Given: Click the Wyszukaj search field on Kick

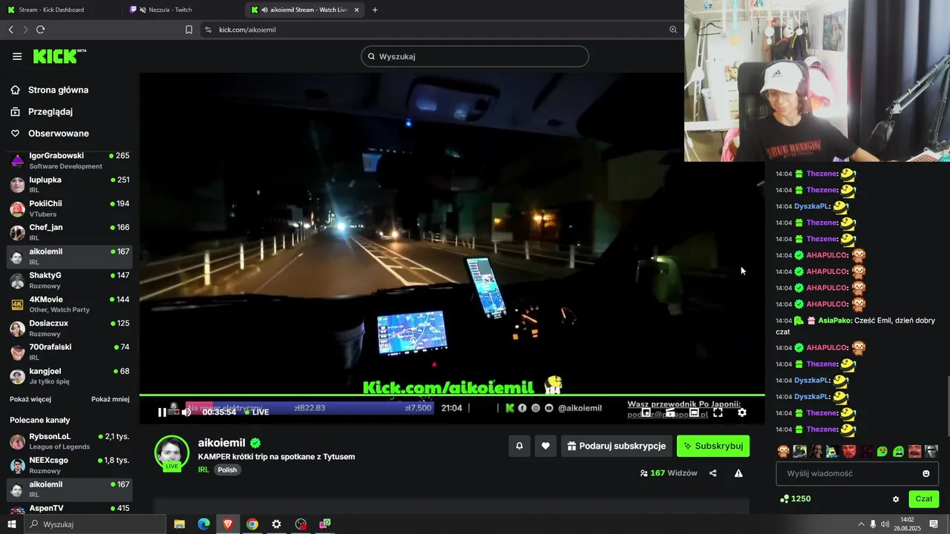Looking at the screenshot, I should (x=475, y=56).
